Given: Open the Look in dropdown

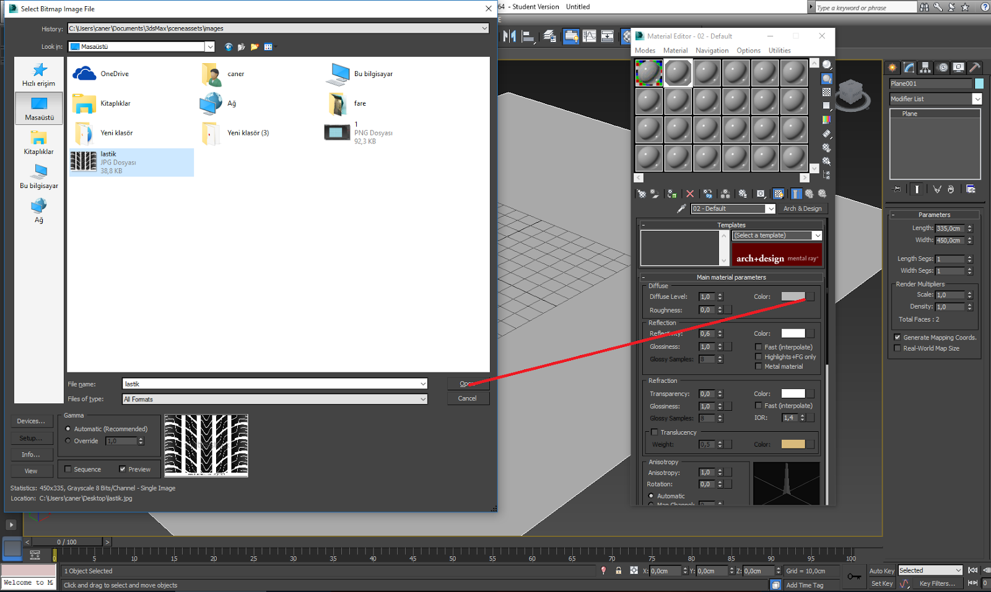Looking at the screenshot, I should coord(210,47).
